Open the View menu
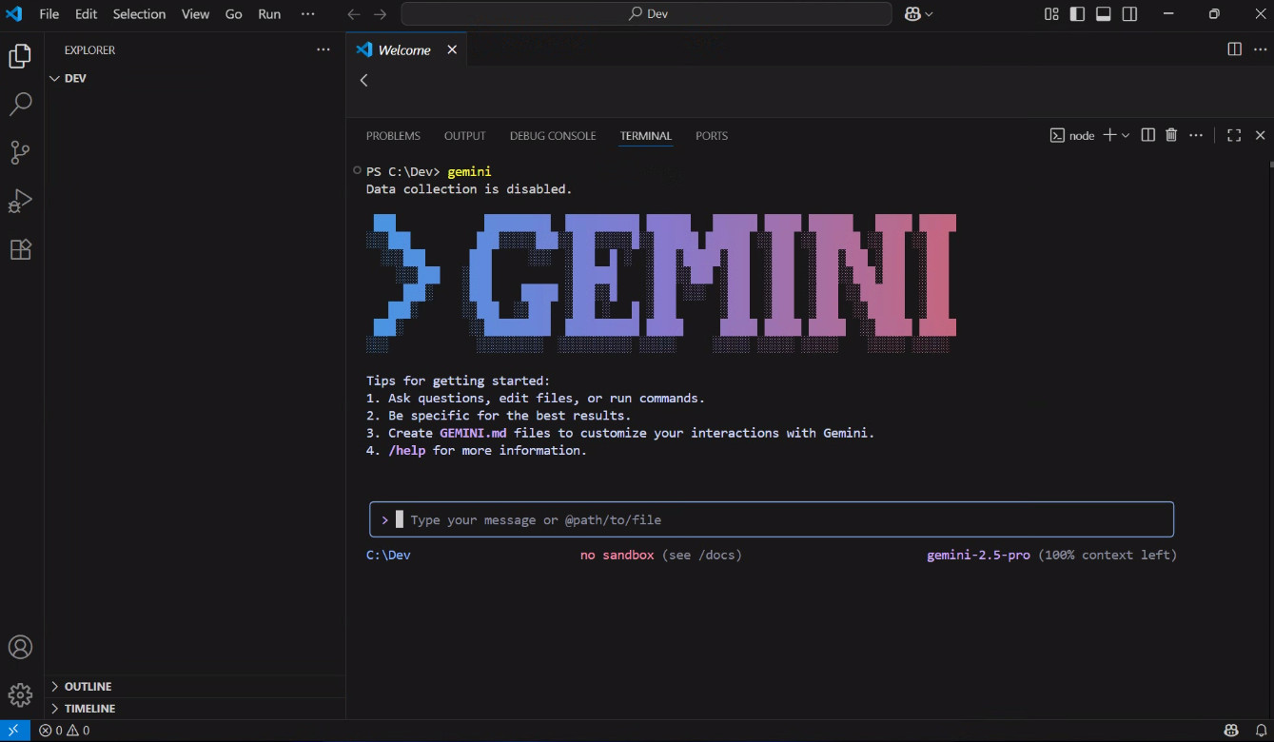This screenshot has height=742, width=1274. pyautogui.click(x=195, y=14)
